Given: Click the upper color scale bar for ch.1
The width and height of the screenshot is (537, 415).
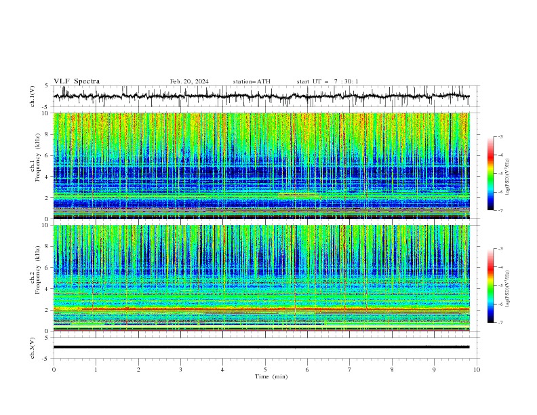Looking at the screenshot, I should (490, 173).
